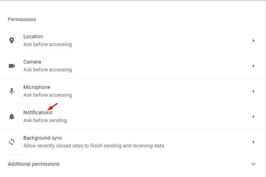The height and width of the screenshot is (177, 266).
Task: Click 'Allow recently closed sites' description
Action: pos(94,146)
